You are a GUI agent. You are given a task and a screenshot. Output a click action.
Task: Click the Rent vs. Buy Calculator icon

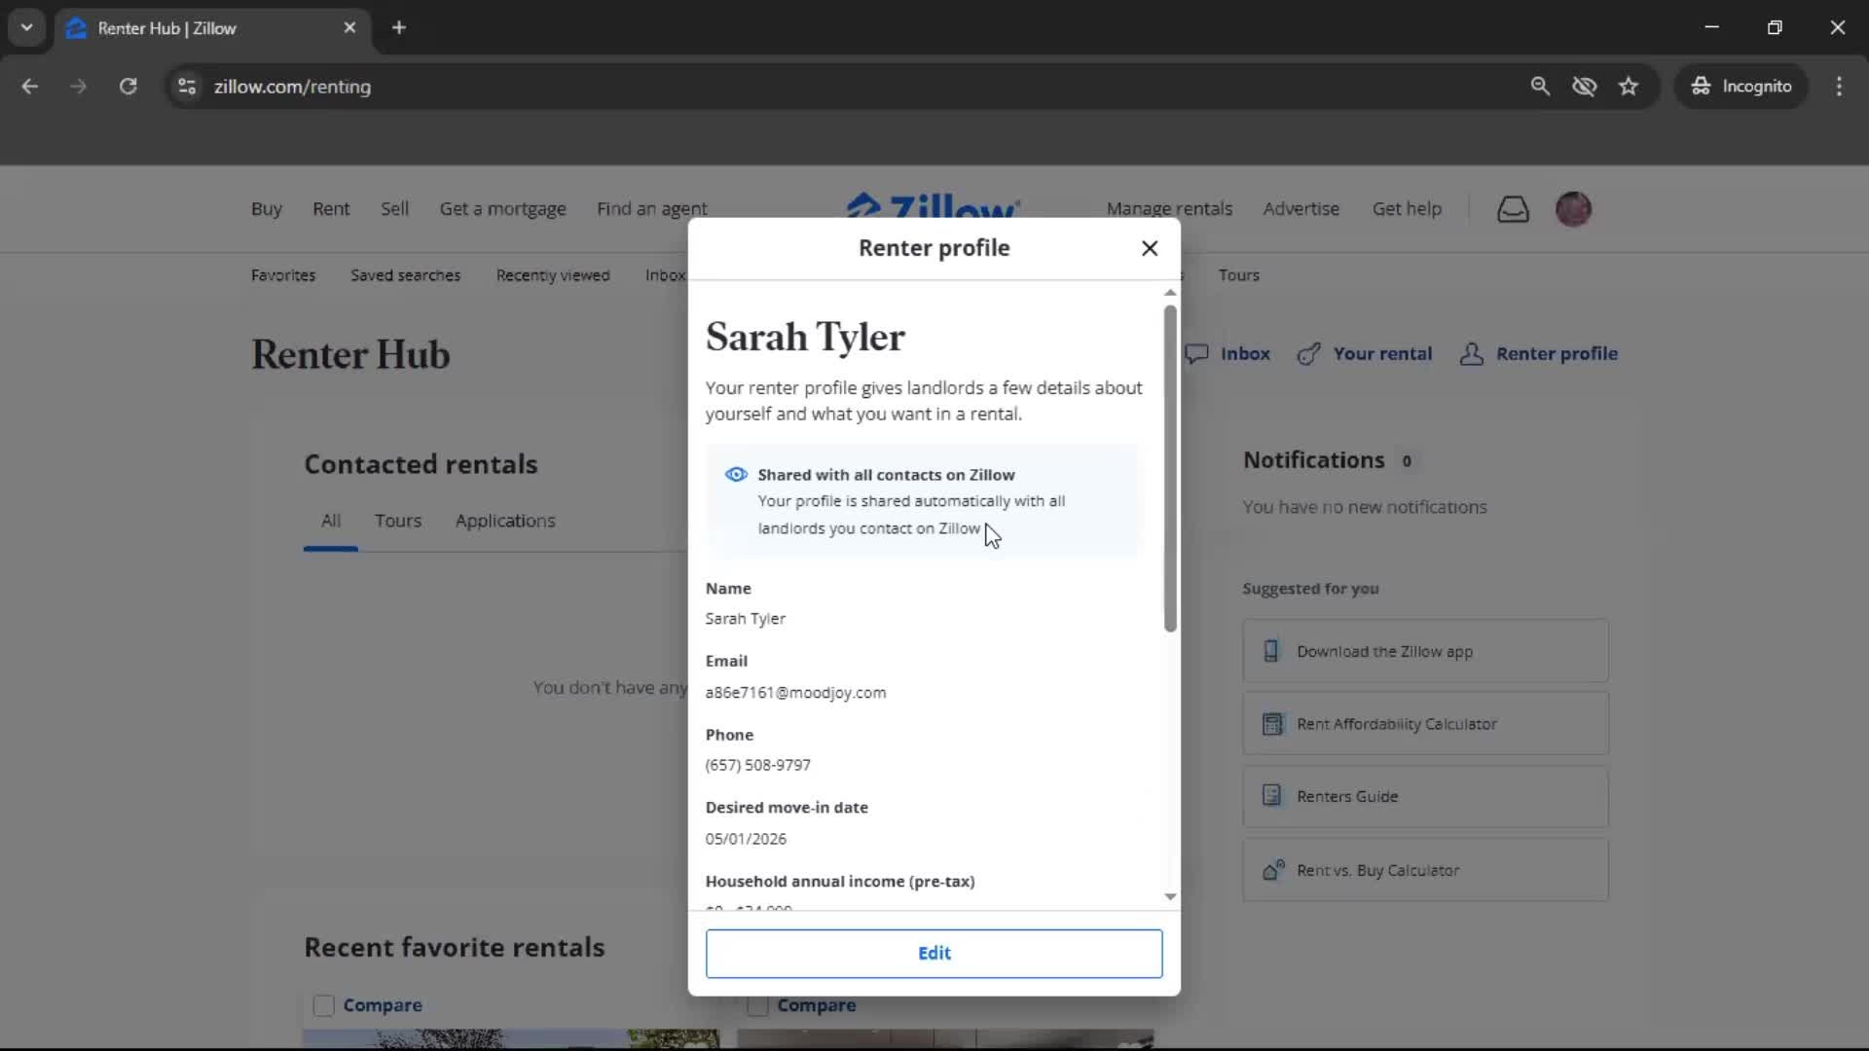(x=1273, y=870)
